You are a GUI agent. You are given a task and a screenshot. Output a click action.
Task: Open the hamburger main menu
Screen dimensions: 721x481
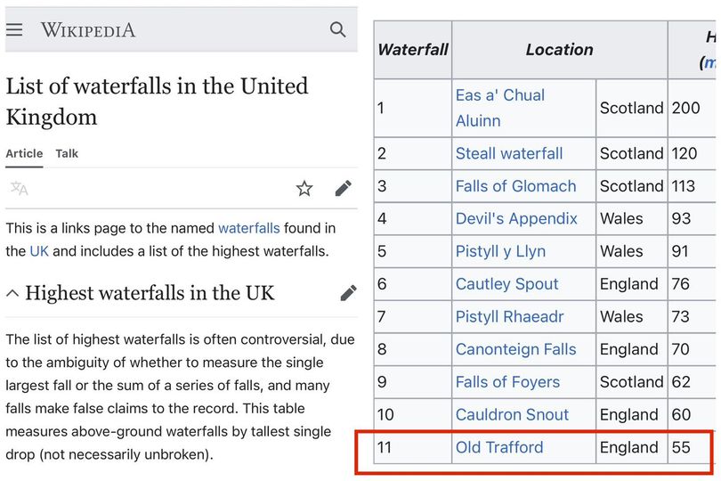click(14, 30)
